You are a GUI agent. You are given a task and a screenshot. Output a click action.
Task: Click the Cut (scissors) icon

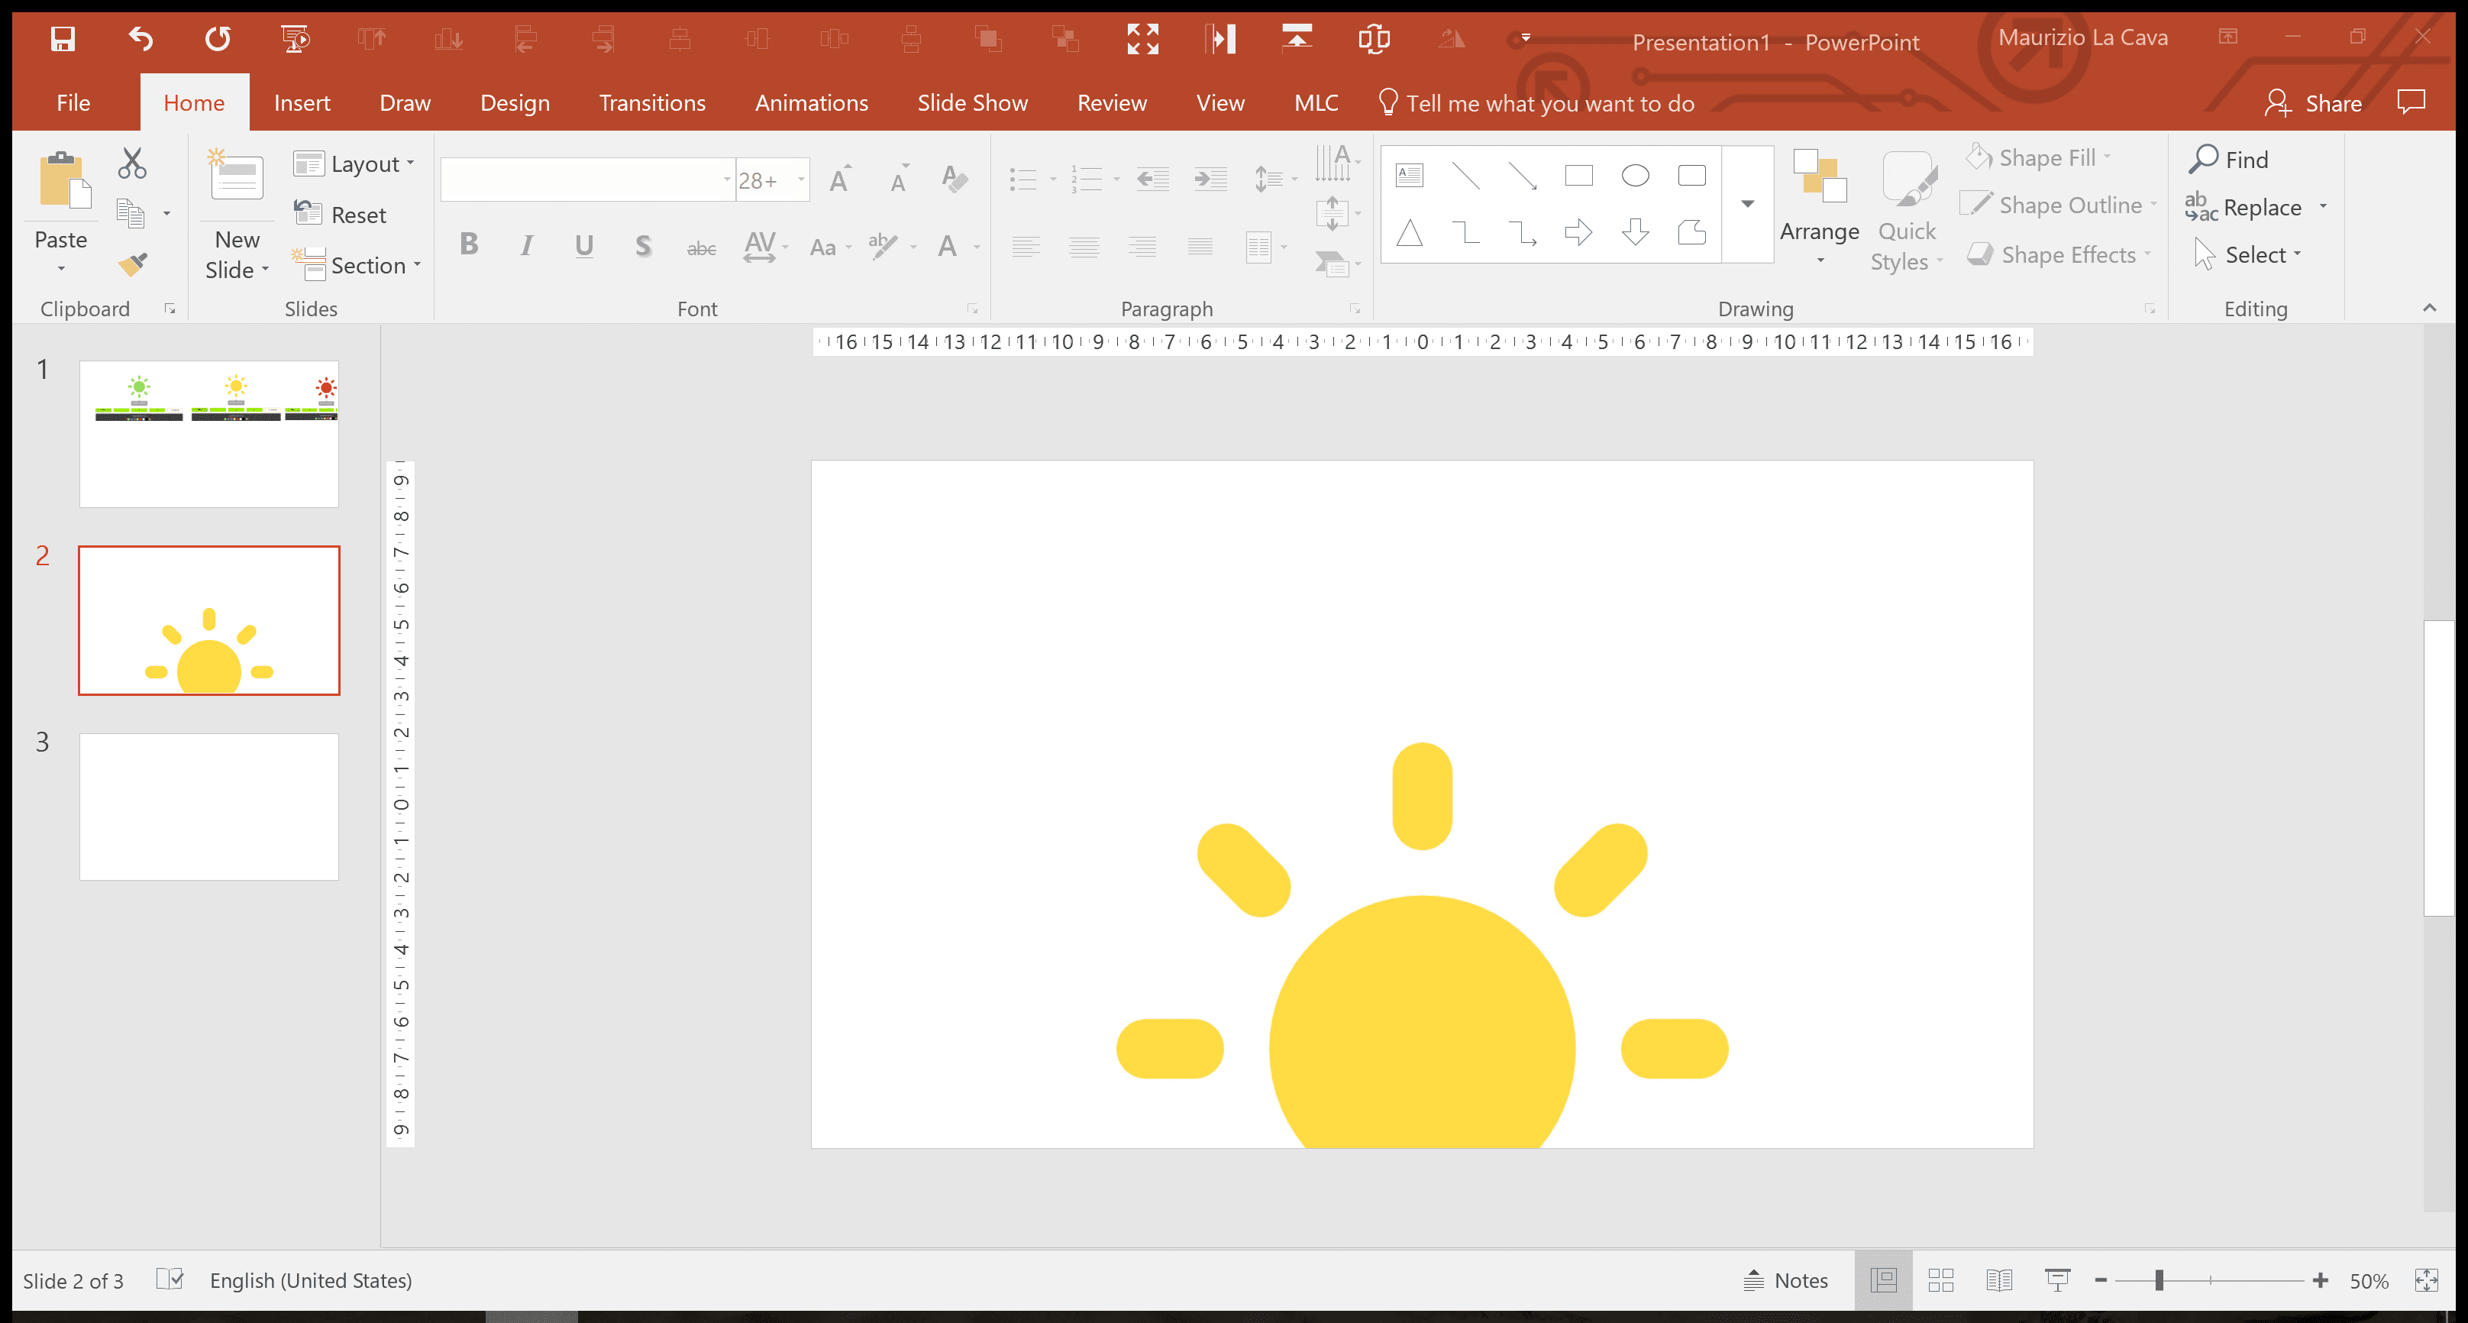tap(132, 163)
